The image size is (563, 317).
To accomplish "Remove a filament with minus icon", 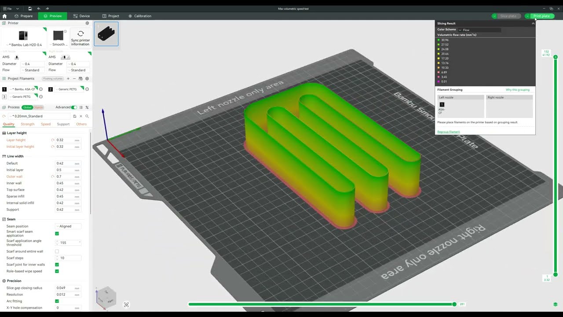I will point(74,78).
